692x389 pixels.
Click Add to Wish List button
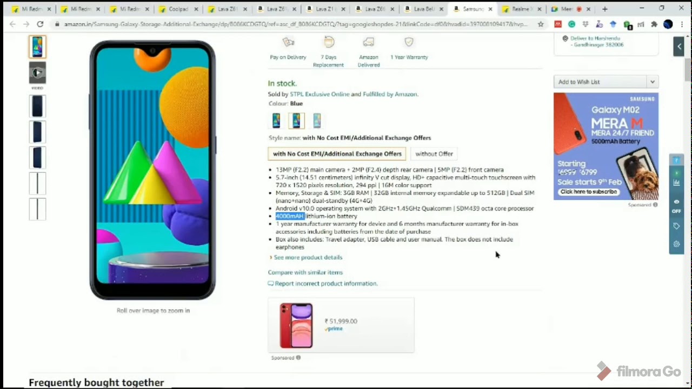[x=600, y=82]
